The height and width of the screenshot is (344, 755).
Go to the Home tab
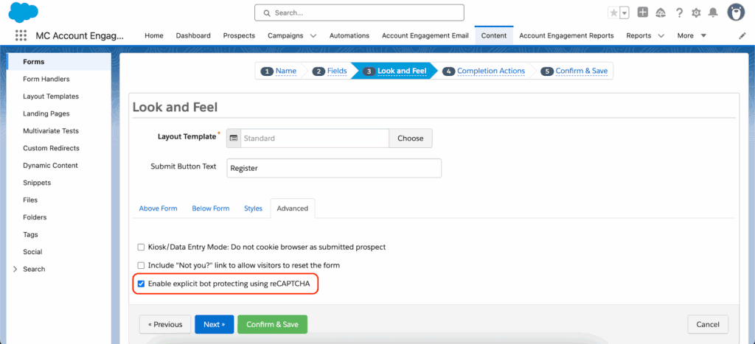pyautogui.click(x=154, y=35)
